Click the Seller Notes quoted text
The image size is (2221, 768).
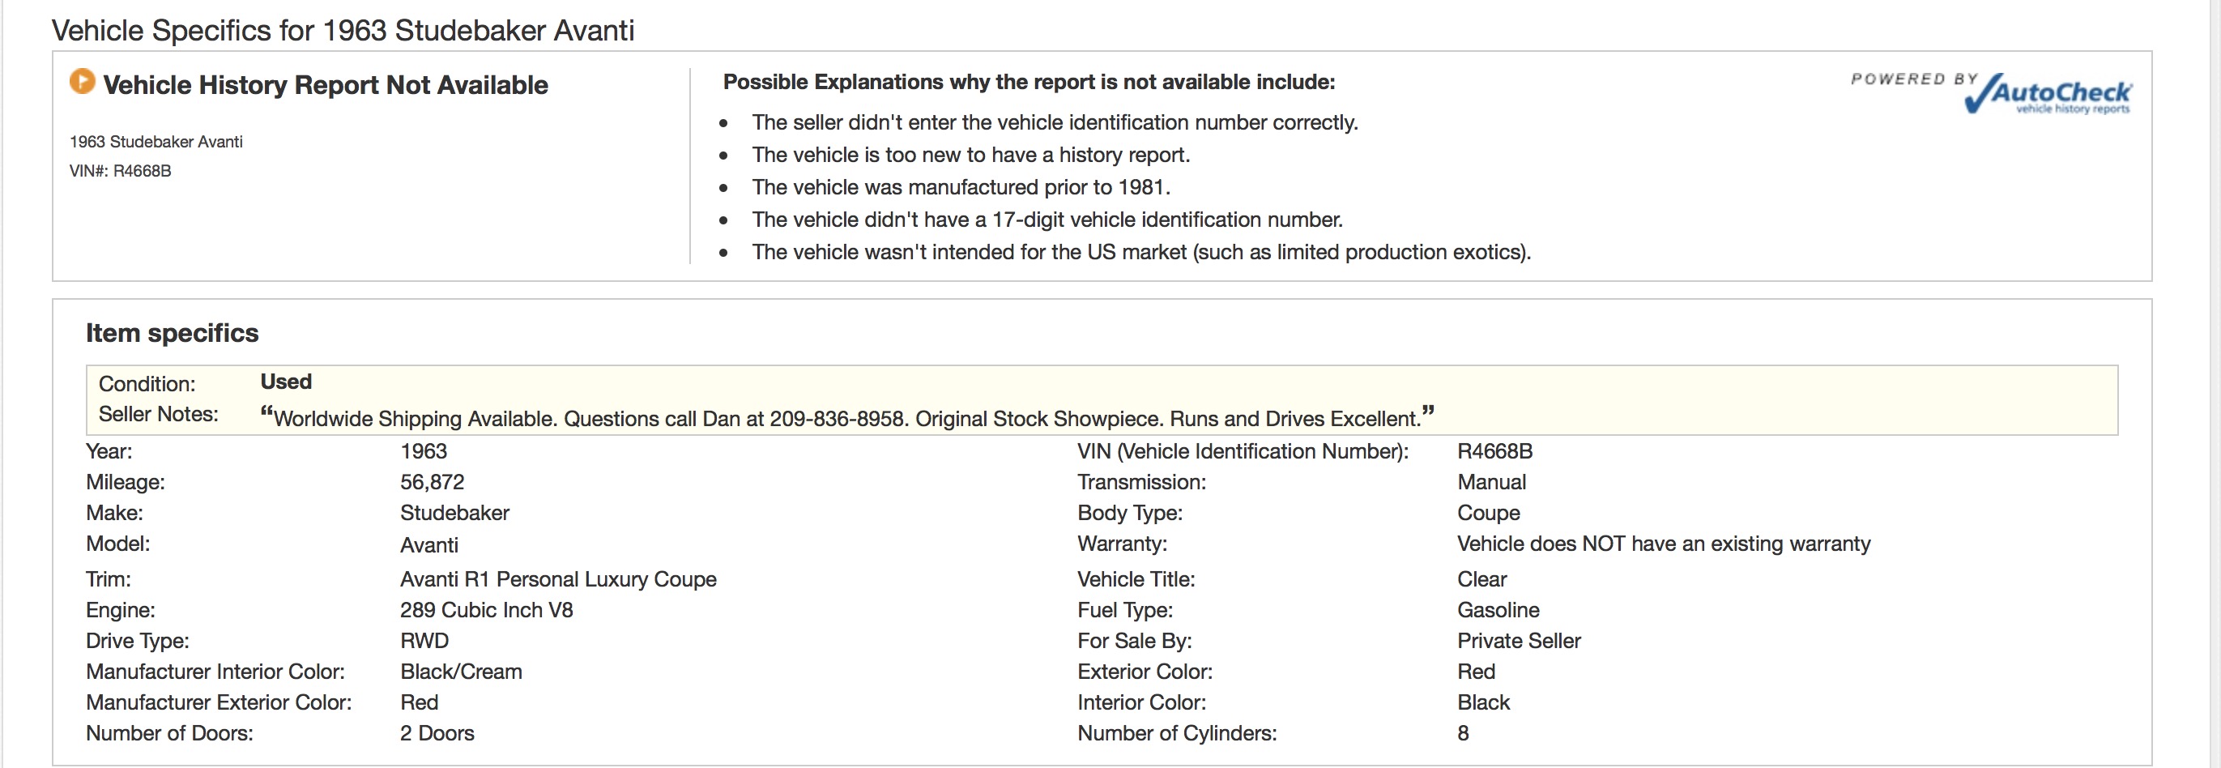847,417
